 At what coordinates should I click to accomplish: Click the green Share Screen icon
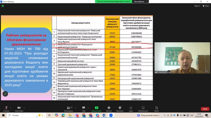(97, 108)
